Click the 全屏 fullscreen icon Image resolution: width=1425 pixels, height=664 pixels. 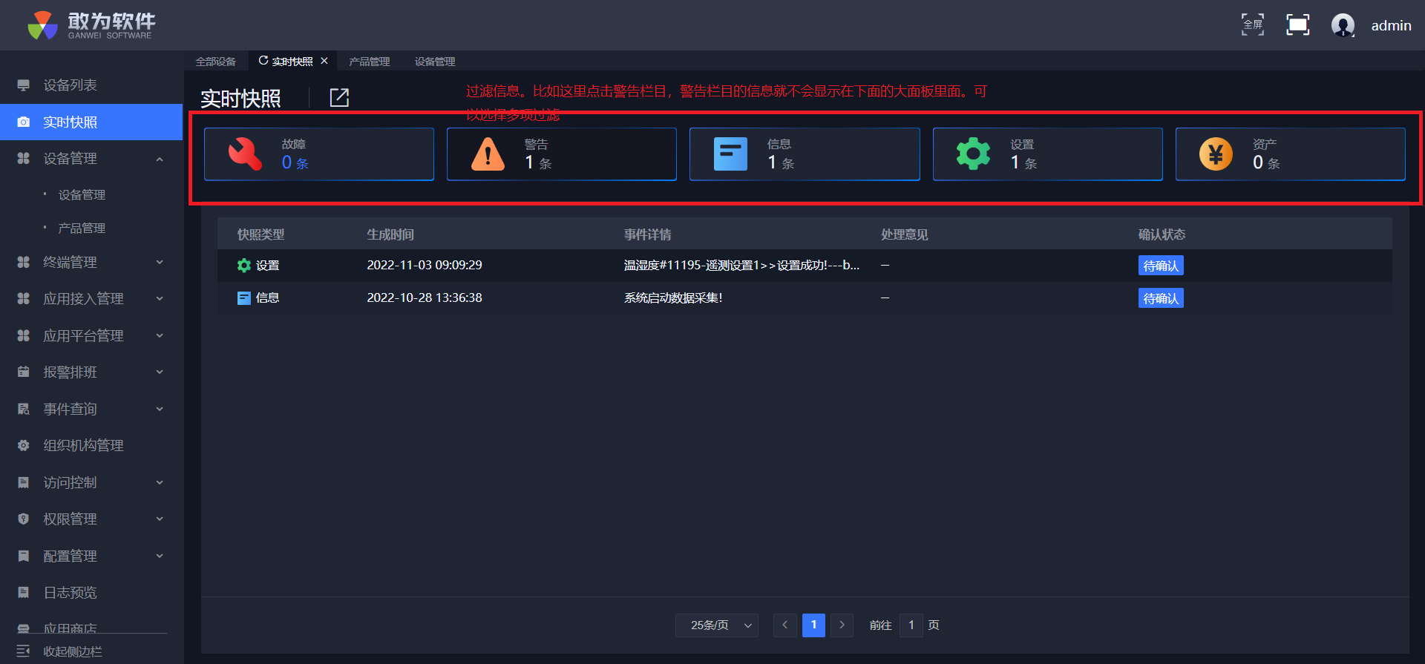pyautogui.click(x=1253, y=24)
